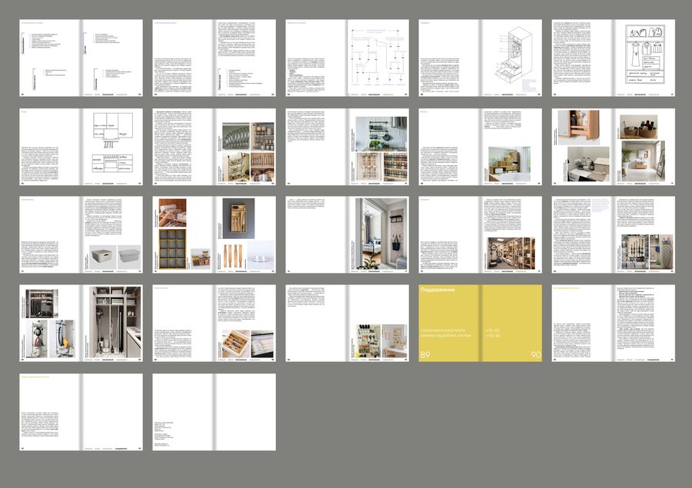Open the spread with branching flowchart diagram
Viewport: 692px width, 488px height.
pos(347,58)
